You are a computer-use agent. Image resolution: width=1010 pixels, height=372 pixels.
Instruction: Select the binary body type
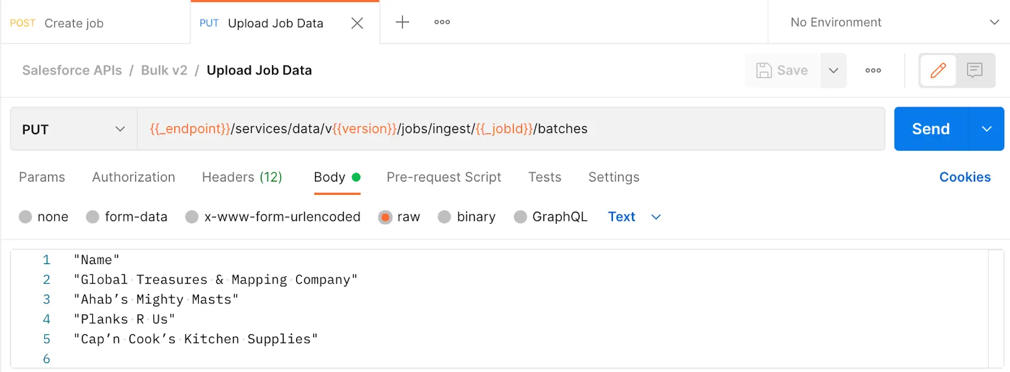pyautogui.click(x=444, y=217)
